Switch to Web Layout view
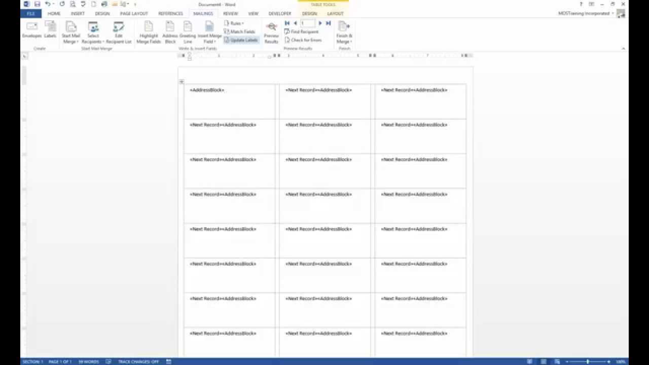The height and width of the screenshot is (365, 649). (557, 361)
